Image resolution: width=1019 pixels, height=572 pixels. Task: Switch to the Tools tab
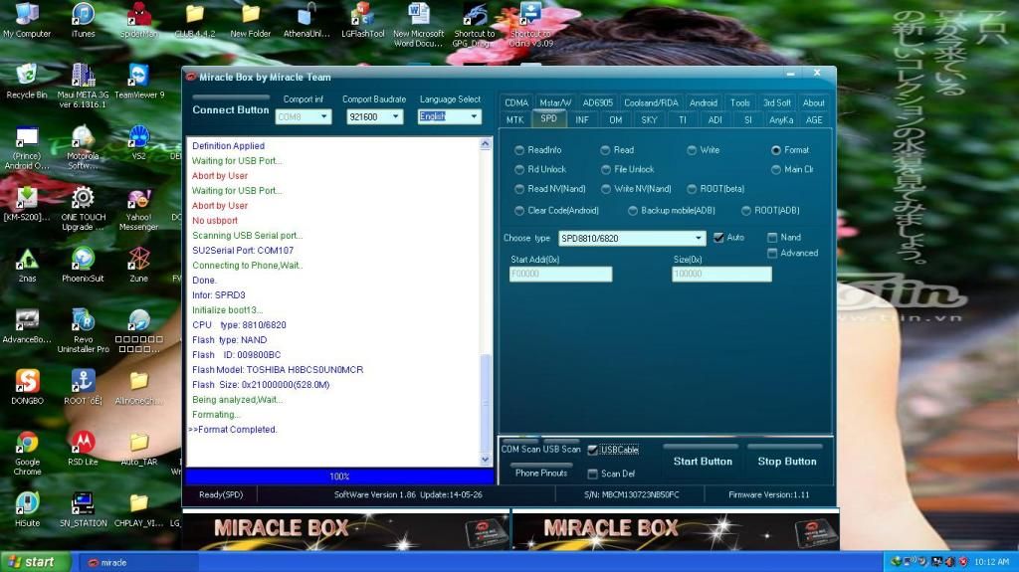point(739,102)
